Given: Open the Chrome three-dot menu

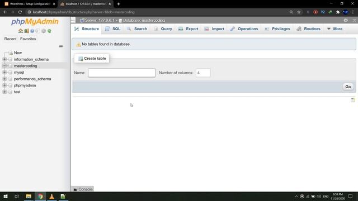Looking at the screenshot, I should tap(353, 12).
